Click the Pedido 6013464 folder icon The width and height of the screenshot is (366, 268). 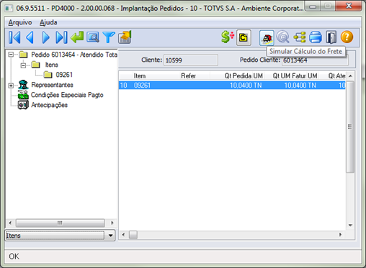pyautogui.click(x=23, y=55)
